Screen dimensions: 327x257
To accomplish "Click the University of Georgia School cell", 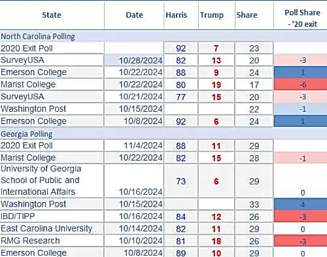I will pyautogui.click(x=52, y=180).
